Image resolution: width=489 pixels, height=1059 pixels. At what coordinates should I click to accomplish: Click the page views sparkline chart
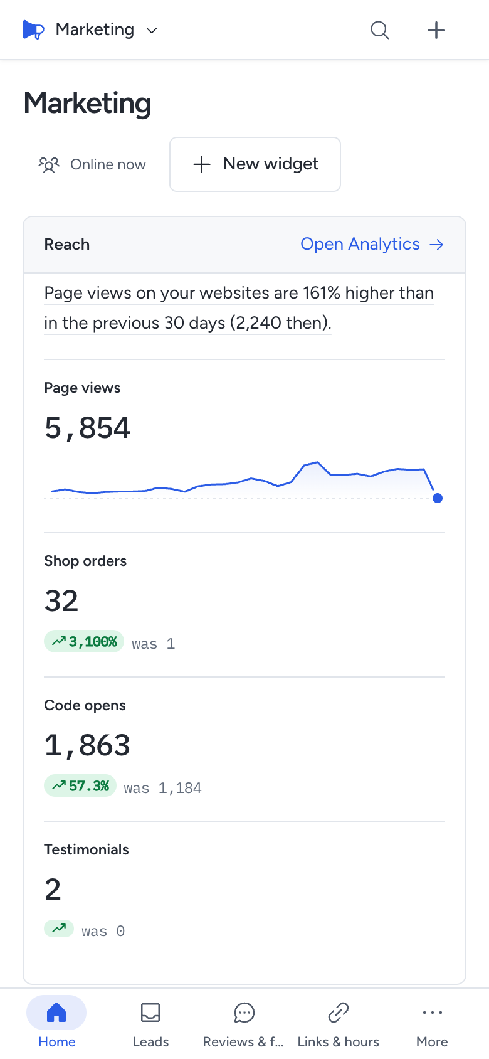(244, 481)
